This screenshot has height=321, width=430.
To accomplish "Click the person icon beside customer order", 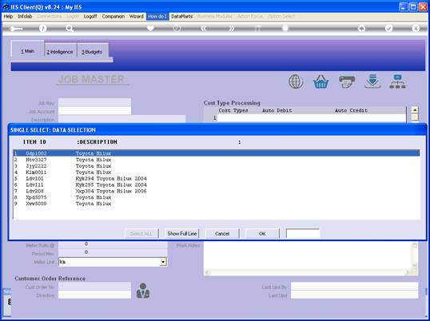I will click(143, 291).
